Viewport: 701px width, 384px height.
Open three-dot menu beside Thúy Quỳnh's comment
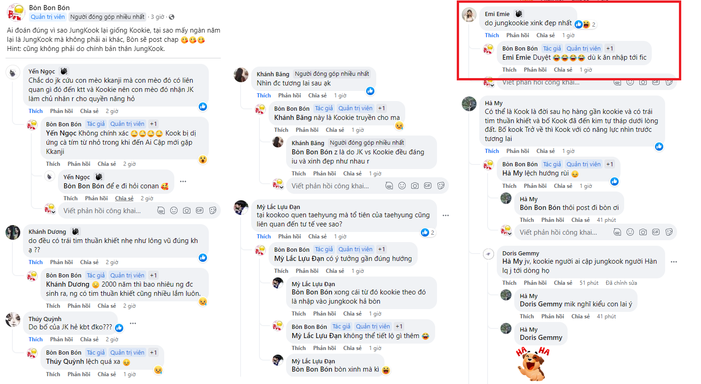pos(133,323)
